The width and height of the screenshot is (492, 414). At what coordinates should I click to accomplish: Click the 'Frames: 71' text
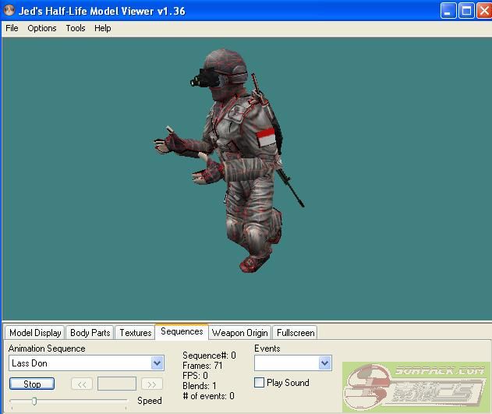point(203,366)
